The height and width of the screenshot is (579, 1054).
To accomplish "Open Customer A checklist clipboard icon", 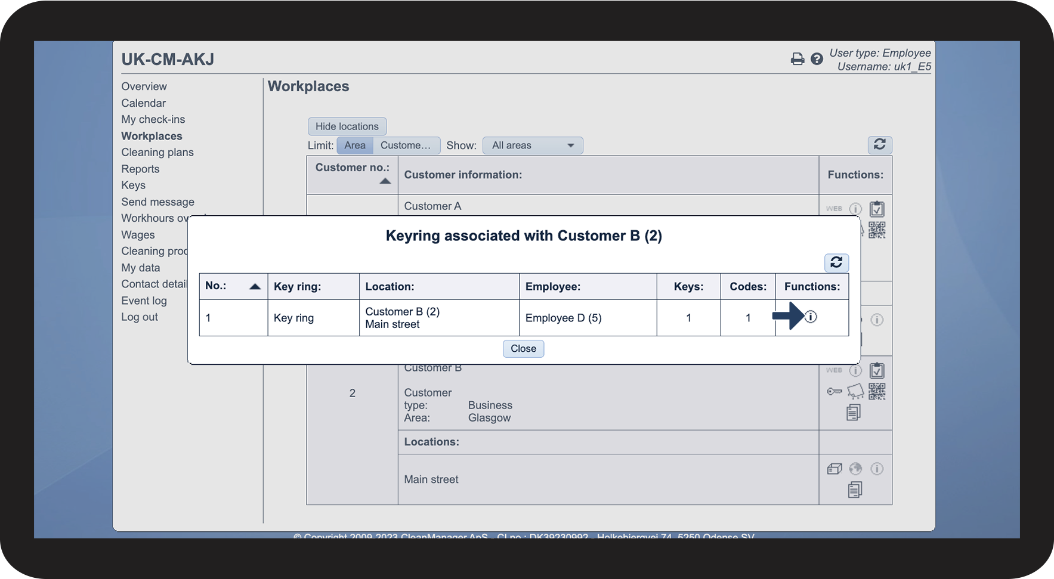I will (876, 209).
